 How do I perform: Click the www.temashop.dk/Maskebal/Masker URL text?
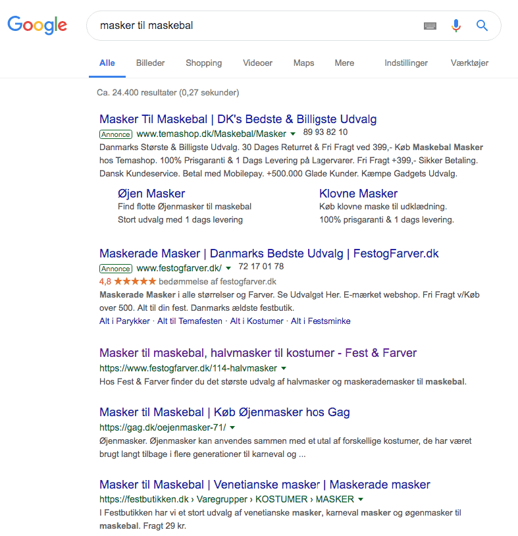point(211,134)
